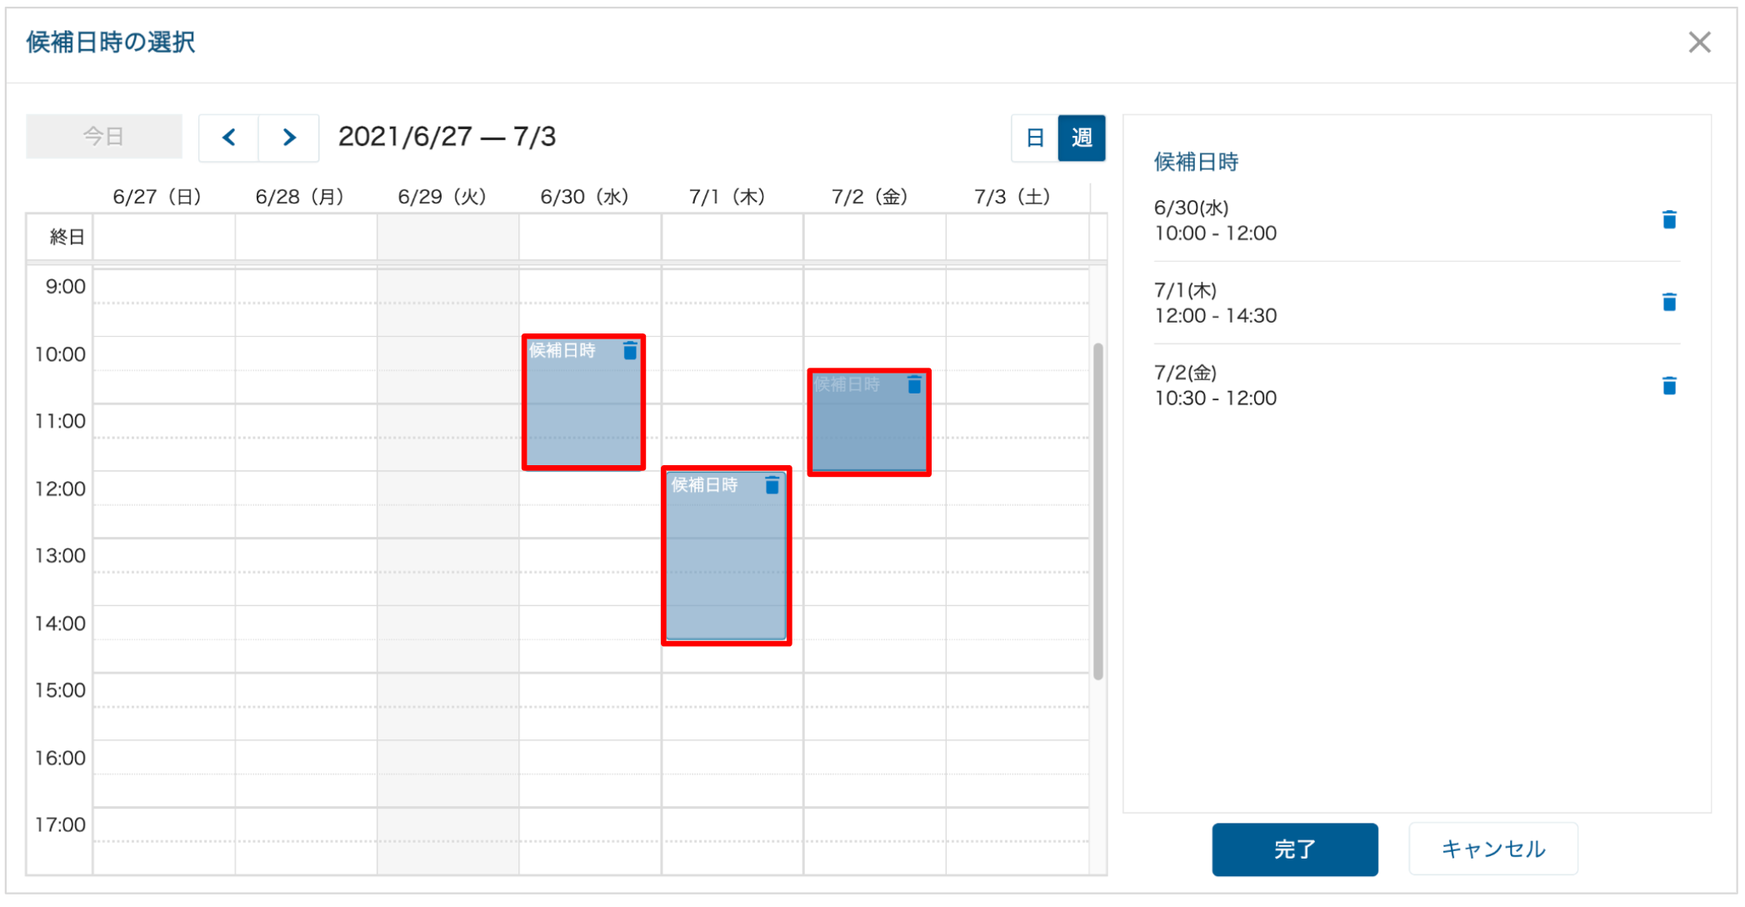Remove 6/30(水) 10:00 - 12:00 from list
This screenshot has width=1745, height=907.
[1668, 220]
